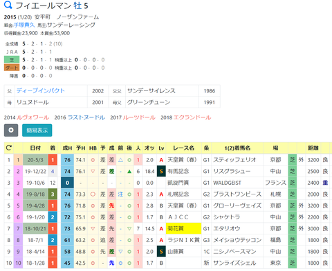Click the Lv column header

[x=161, y=148]
